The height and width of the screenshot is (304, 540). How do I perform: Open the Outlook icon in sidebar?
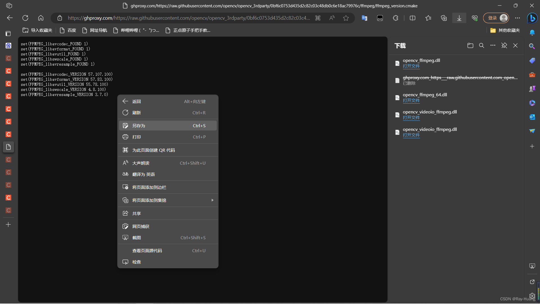click(x=532, y=117)
